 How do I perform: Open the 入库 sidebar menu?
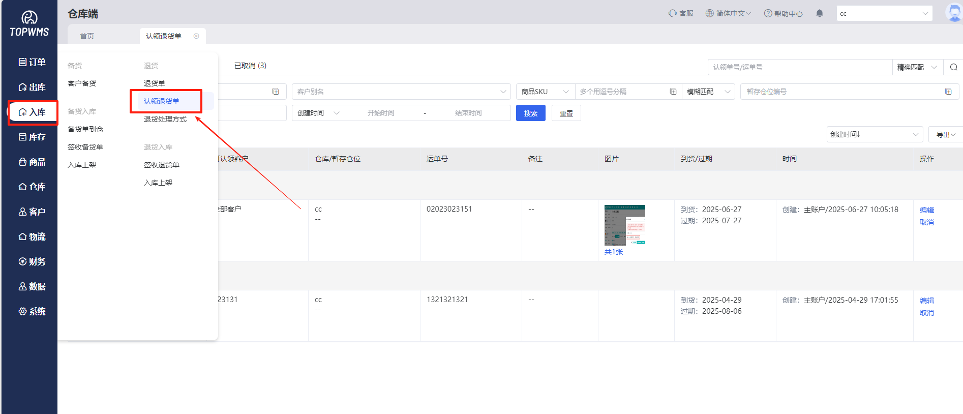(x=32, y=112)
